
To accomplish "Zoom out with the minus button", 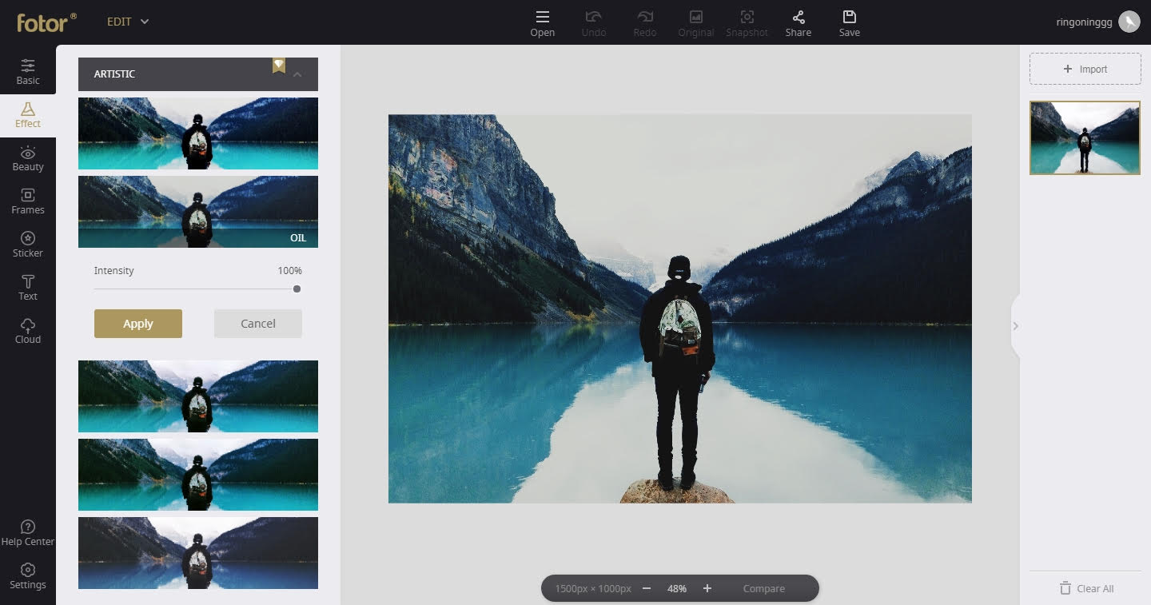I will [647, 588].
